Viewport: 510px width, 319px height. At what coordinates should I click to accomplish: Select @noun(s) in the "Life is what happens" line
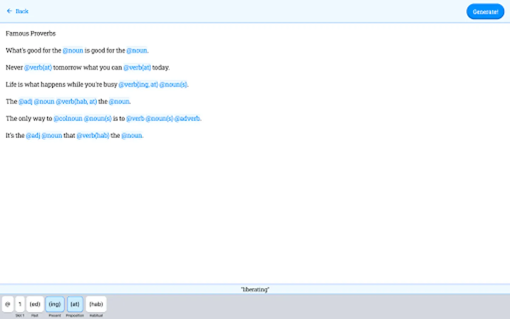173,84
